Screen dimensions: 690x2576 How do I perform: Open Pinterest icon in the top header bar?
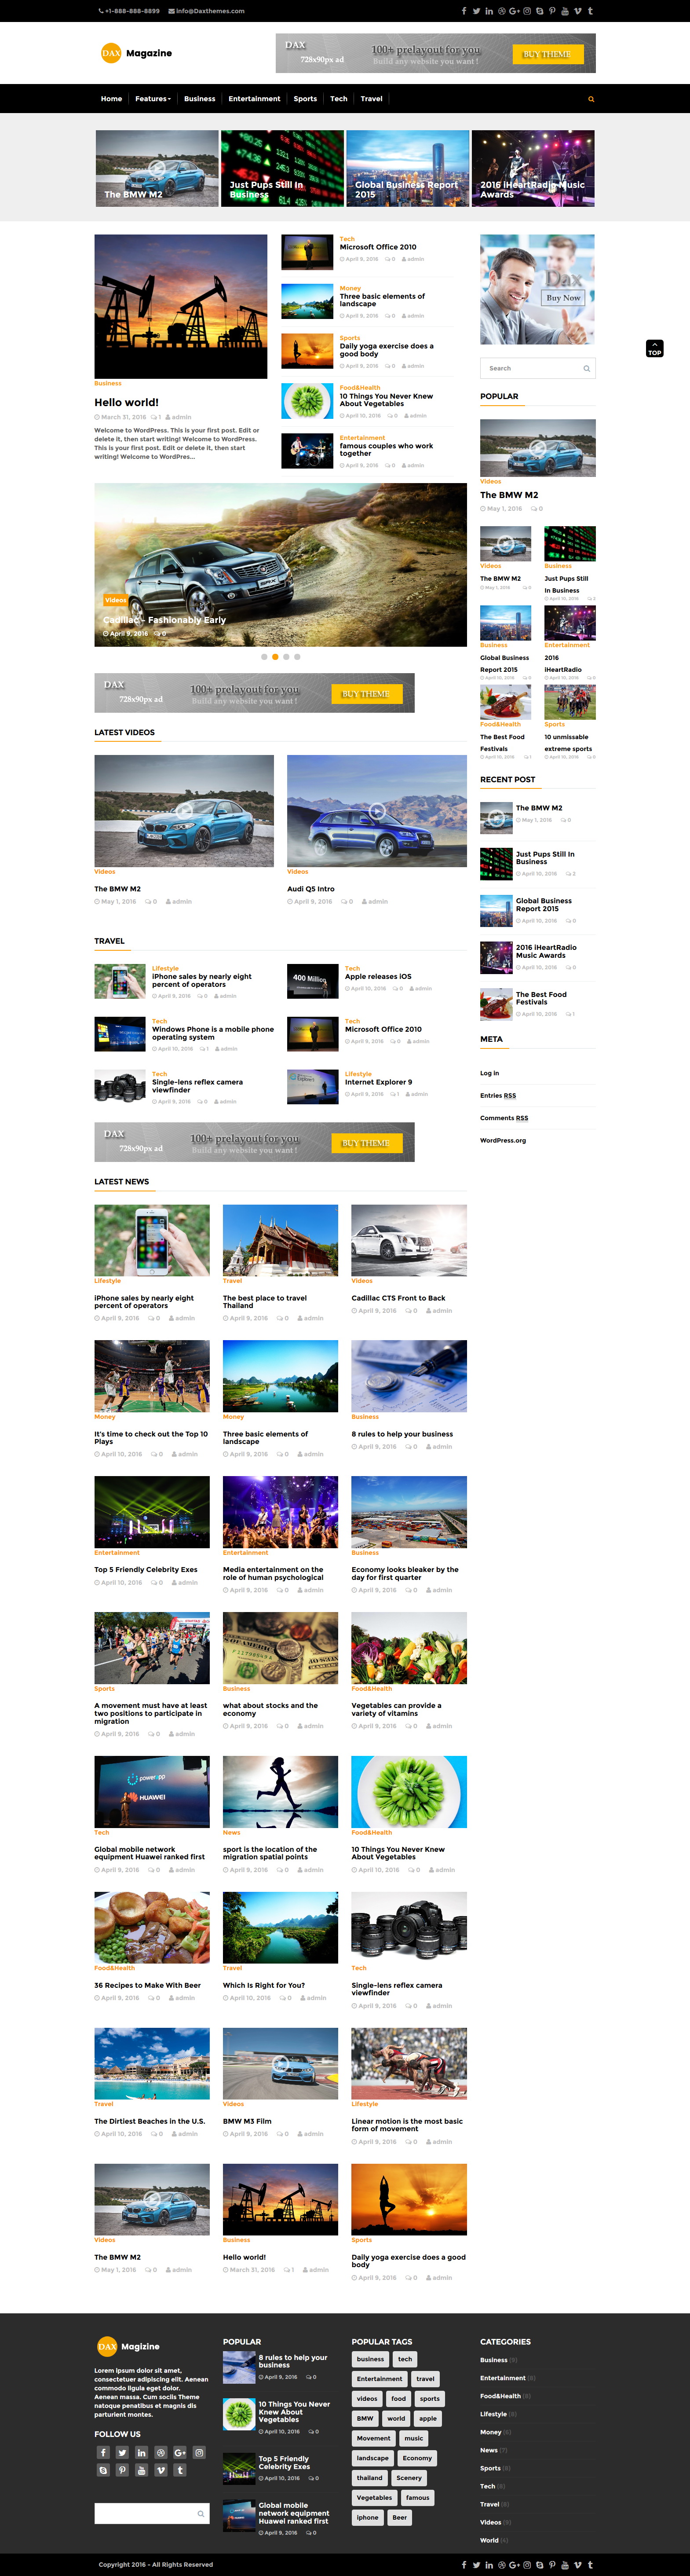coord(552,11)
